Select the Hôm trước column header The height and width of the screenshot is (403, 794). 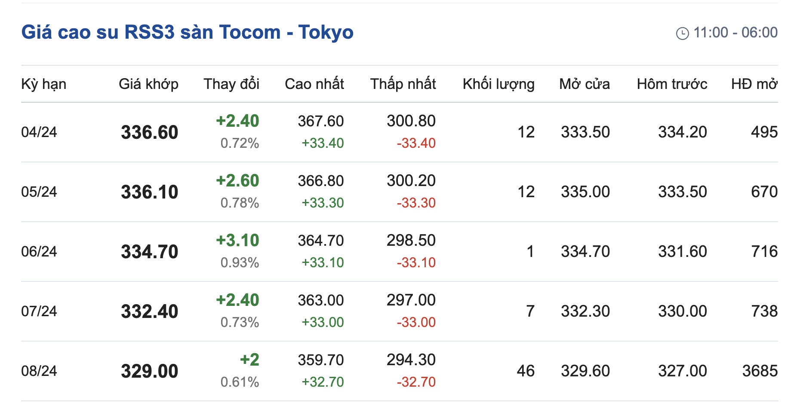click(672, 84)
